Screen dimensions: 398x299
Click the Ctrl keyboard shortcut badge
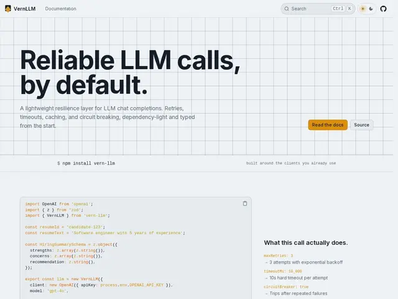(x=338, y=9)
